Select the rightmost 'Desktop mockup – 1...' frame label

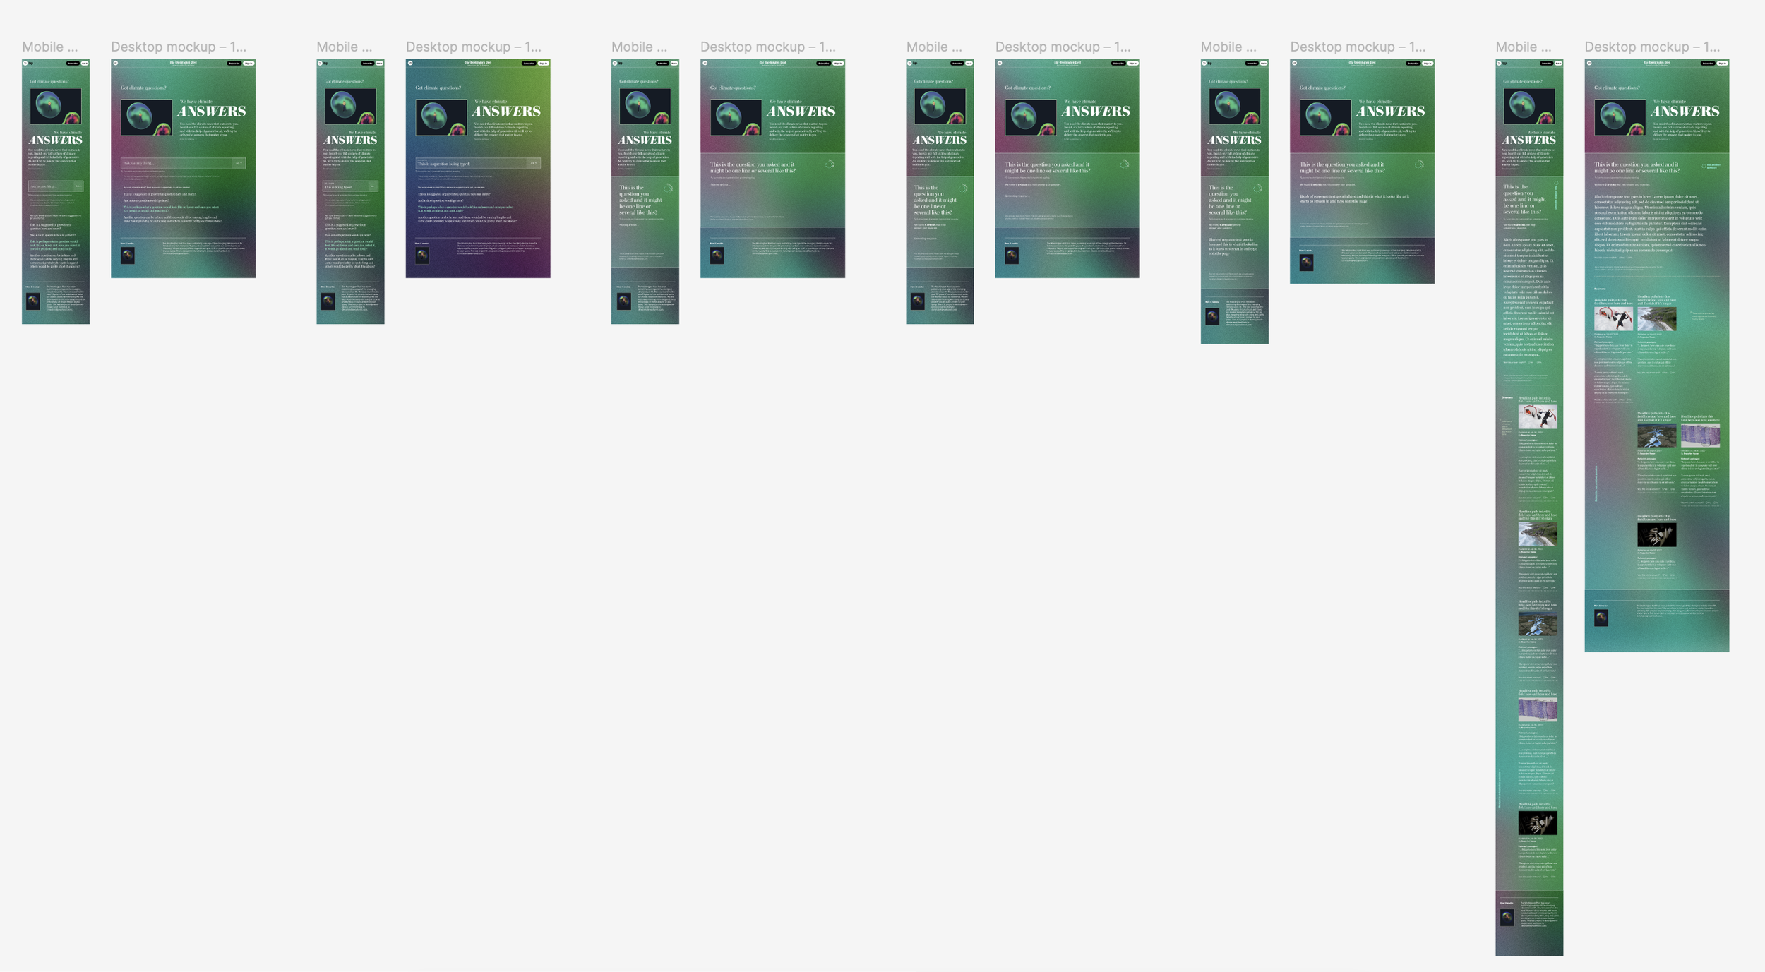click(1652, 47)
